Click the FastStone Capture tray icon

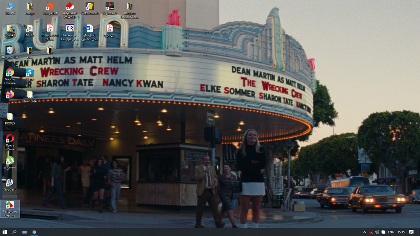[371, 232]
